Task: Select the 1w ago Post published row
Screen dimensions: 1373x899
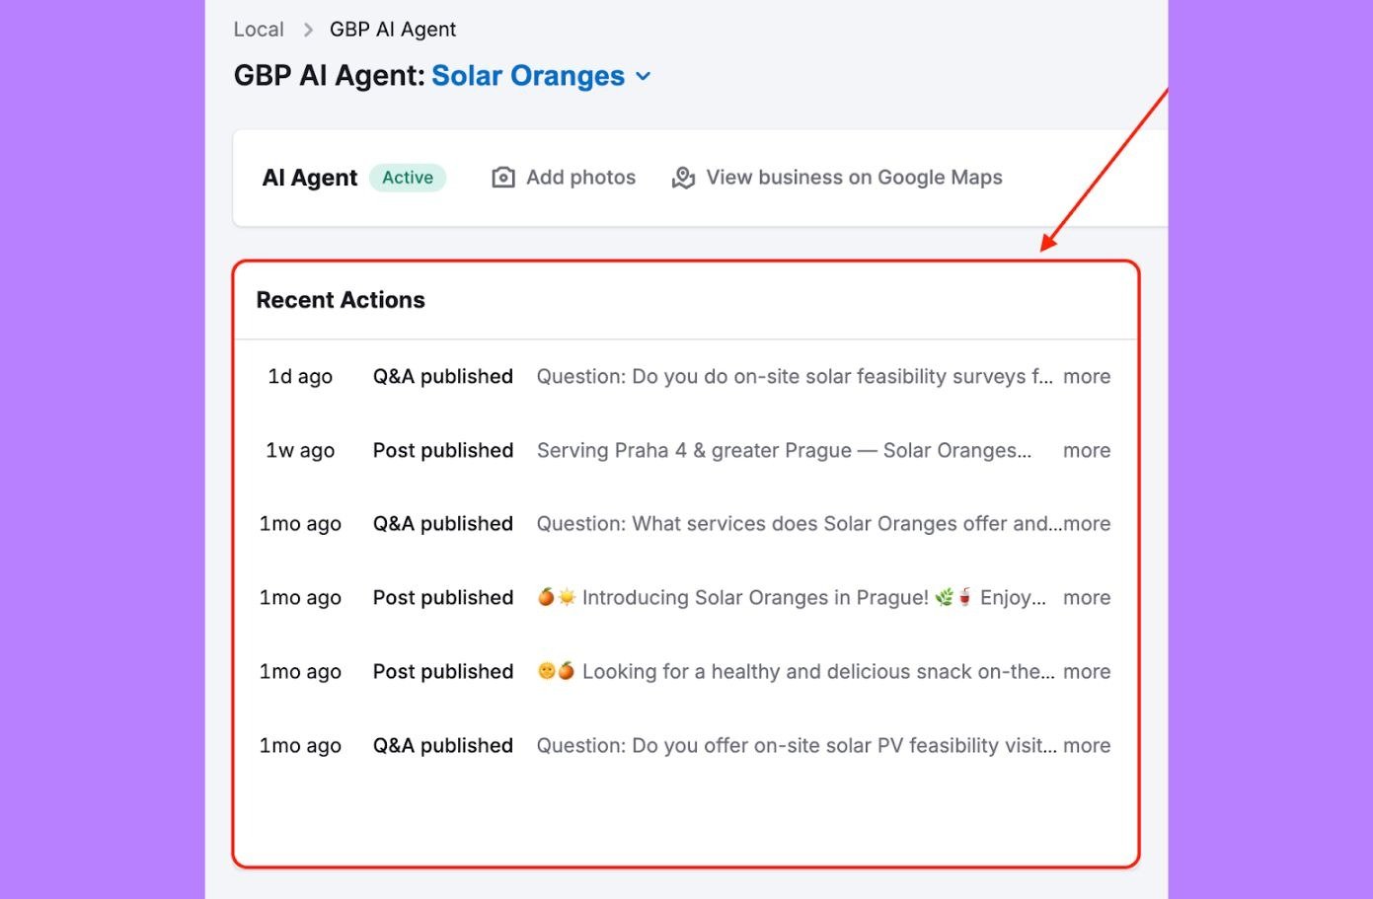Action: [442, 451]
